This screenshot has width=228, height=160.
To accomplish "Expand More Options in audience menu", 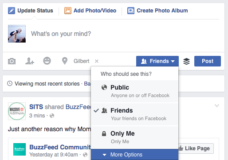I will (x=135, y=155).
